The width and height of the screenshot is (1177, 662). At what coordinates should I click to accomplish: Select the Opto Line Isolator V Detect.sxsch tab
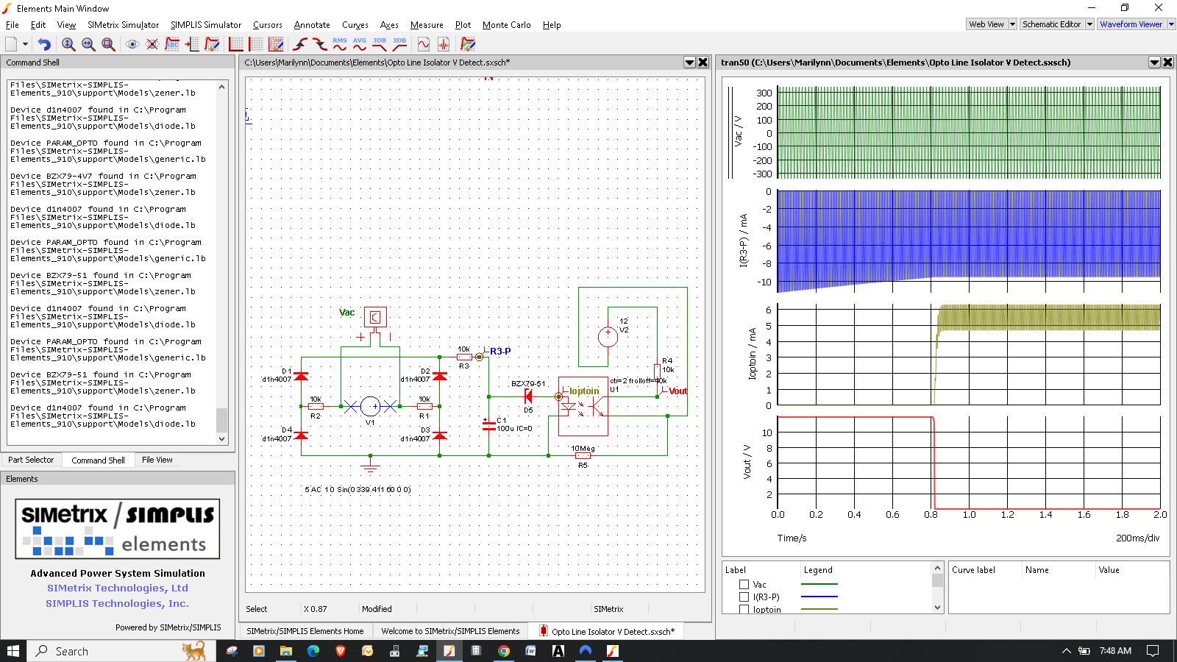click(x=607, y=631)
